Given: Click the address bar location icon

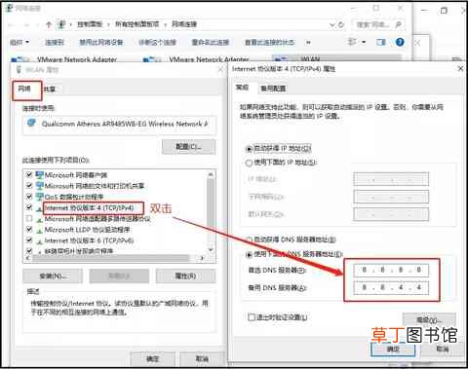Looking at the screenshot, I should coord(61,24).
